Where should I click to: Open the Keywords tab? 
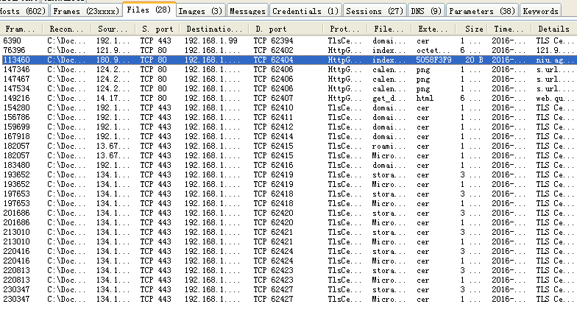coord(540,10)
